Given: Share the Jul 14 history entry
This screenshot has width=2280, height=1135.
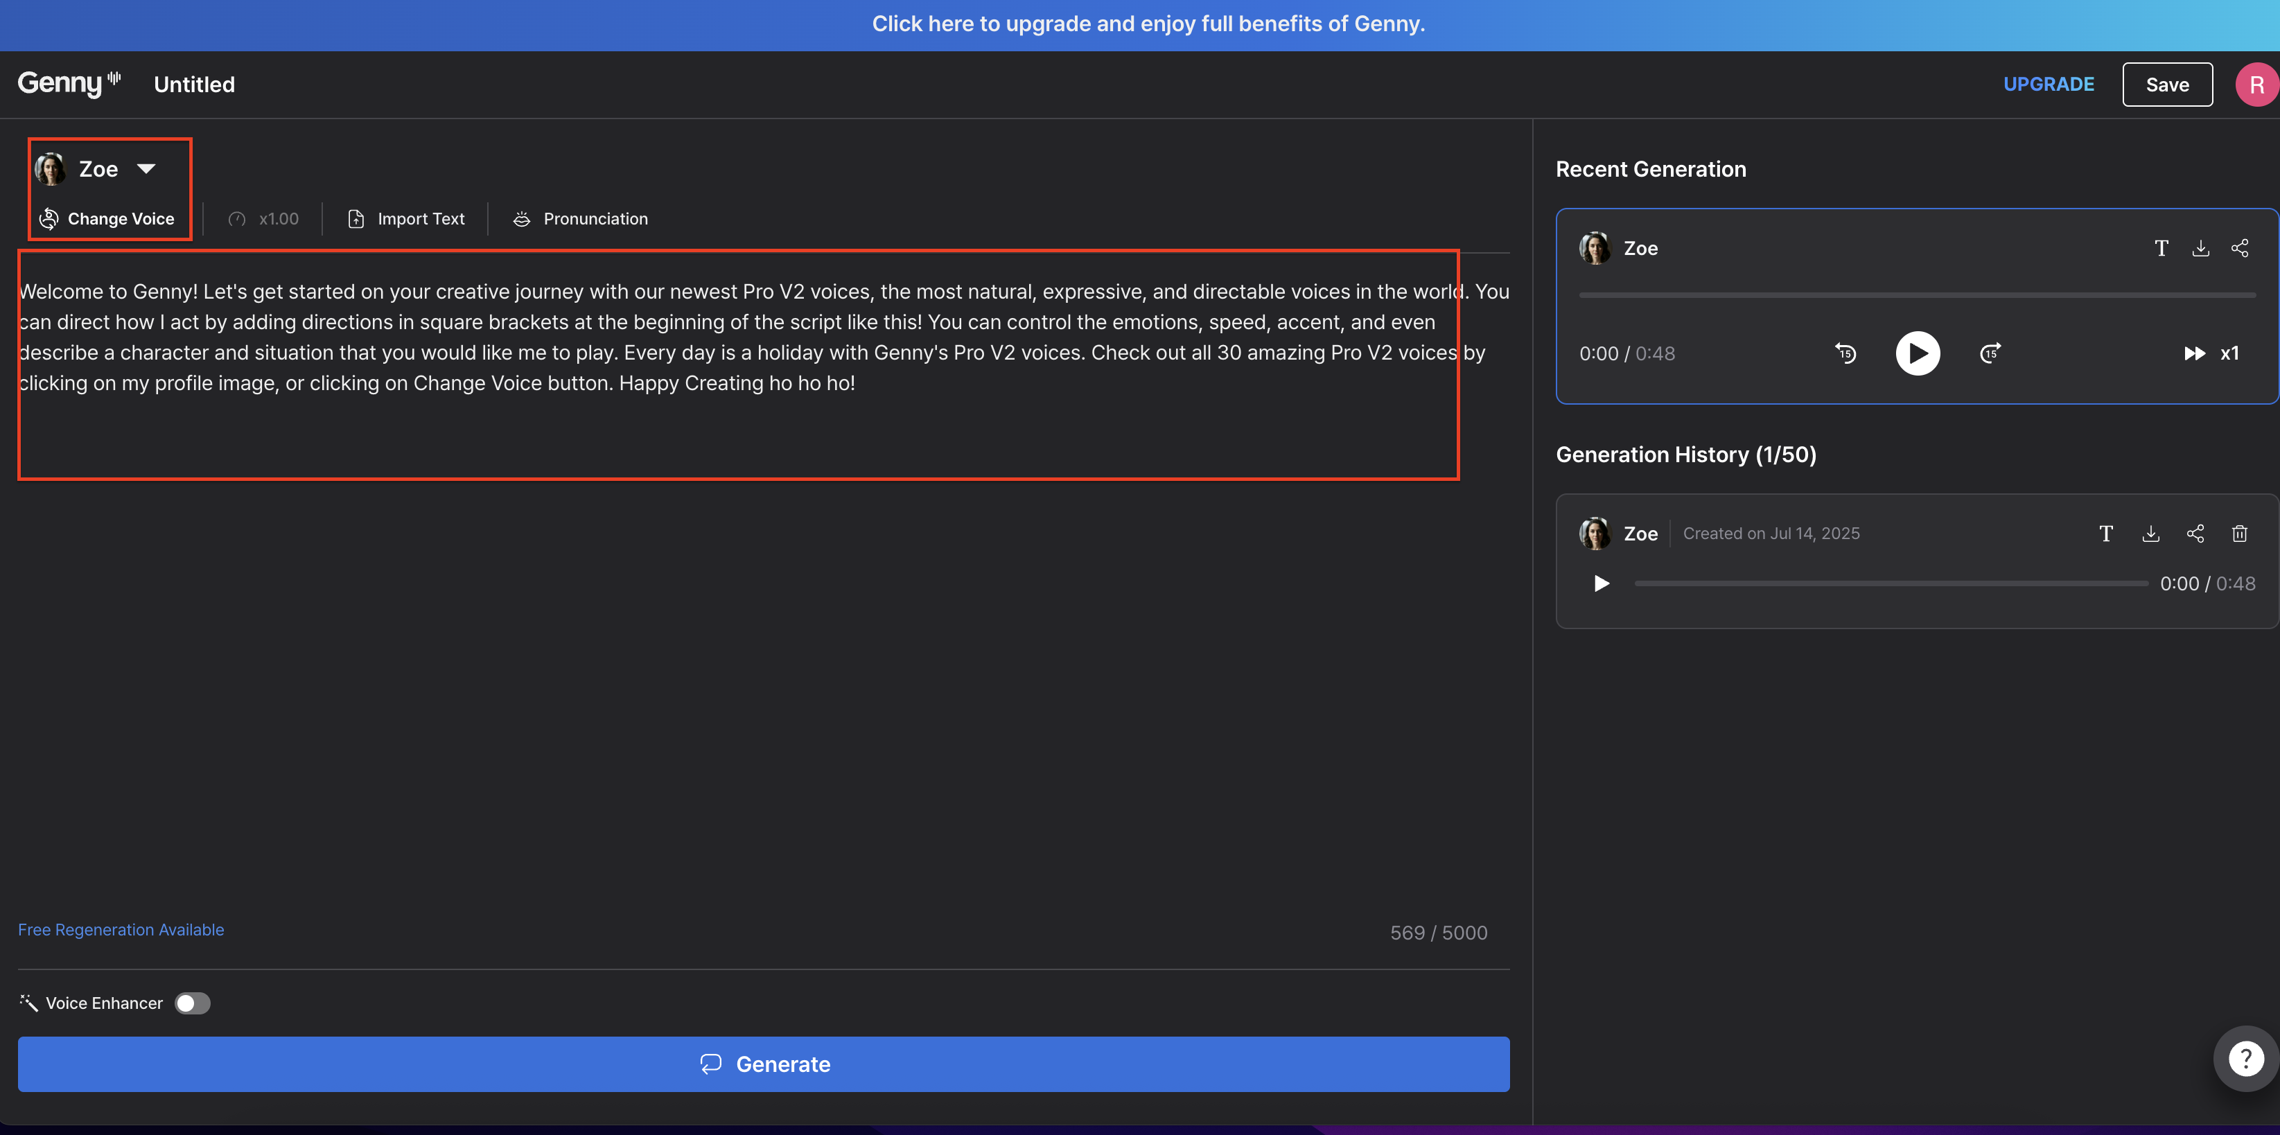Looking at the screenshot, I should coord(2195,534).
